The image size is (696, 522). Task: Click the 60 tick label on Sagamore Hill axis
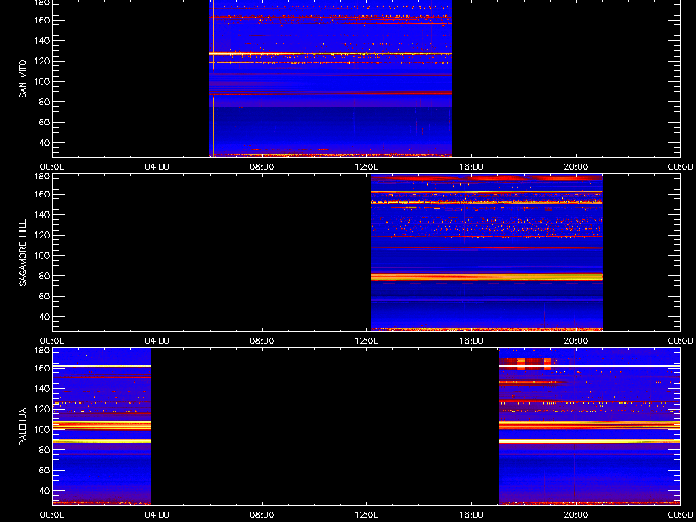click(43, 297)
